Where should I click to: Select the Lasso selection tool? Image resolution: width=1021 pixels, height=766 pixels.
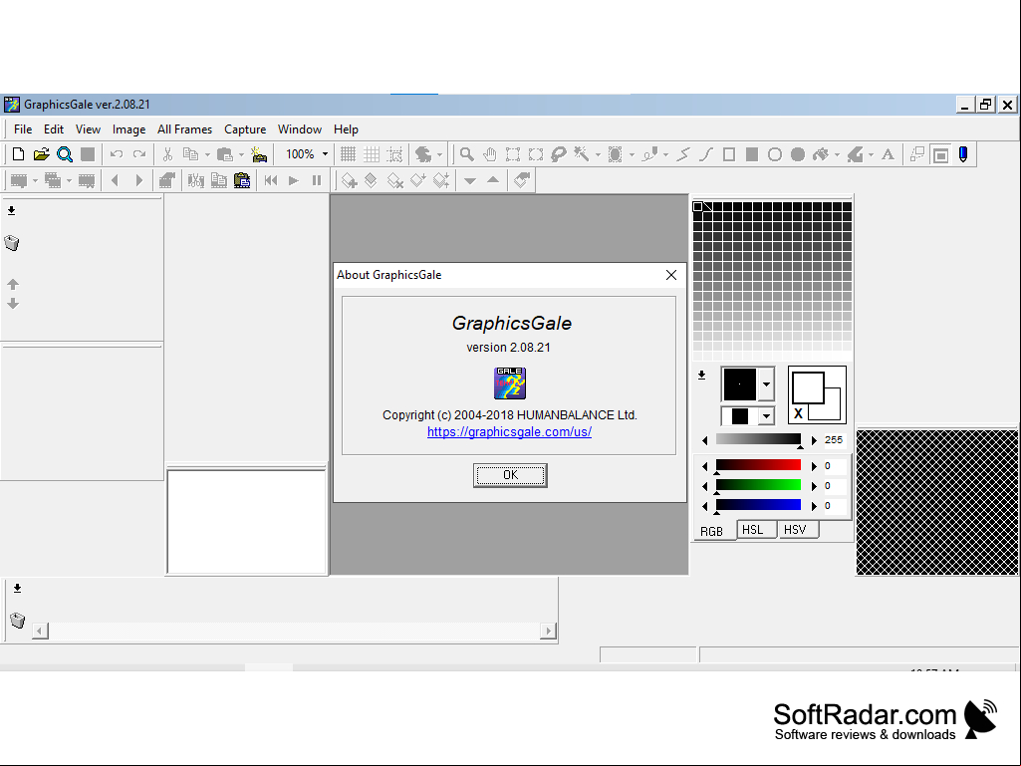click(558, 154)
